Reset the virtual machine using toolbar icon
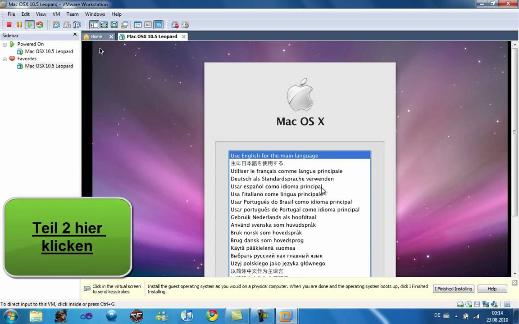Image resolution: width=519 pixels, height=324 pixels. [x=40, y=25]
